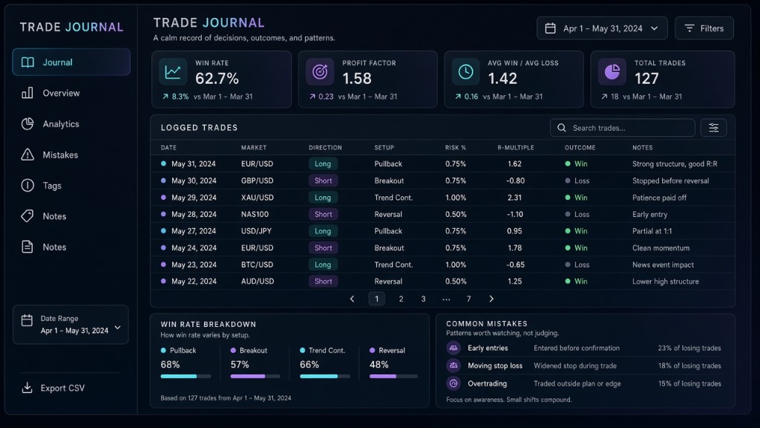Click the Analytics pie chart icon
Image resolution: width=760 pixels, height=428 pixels.
27,124
